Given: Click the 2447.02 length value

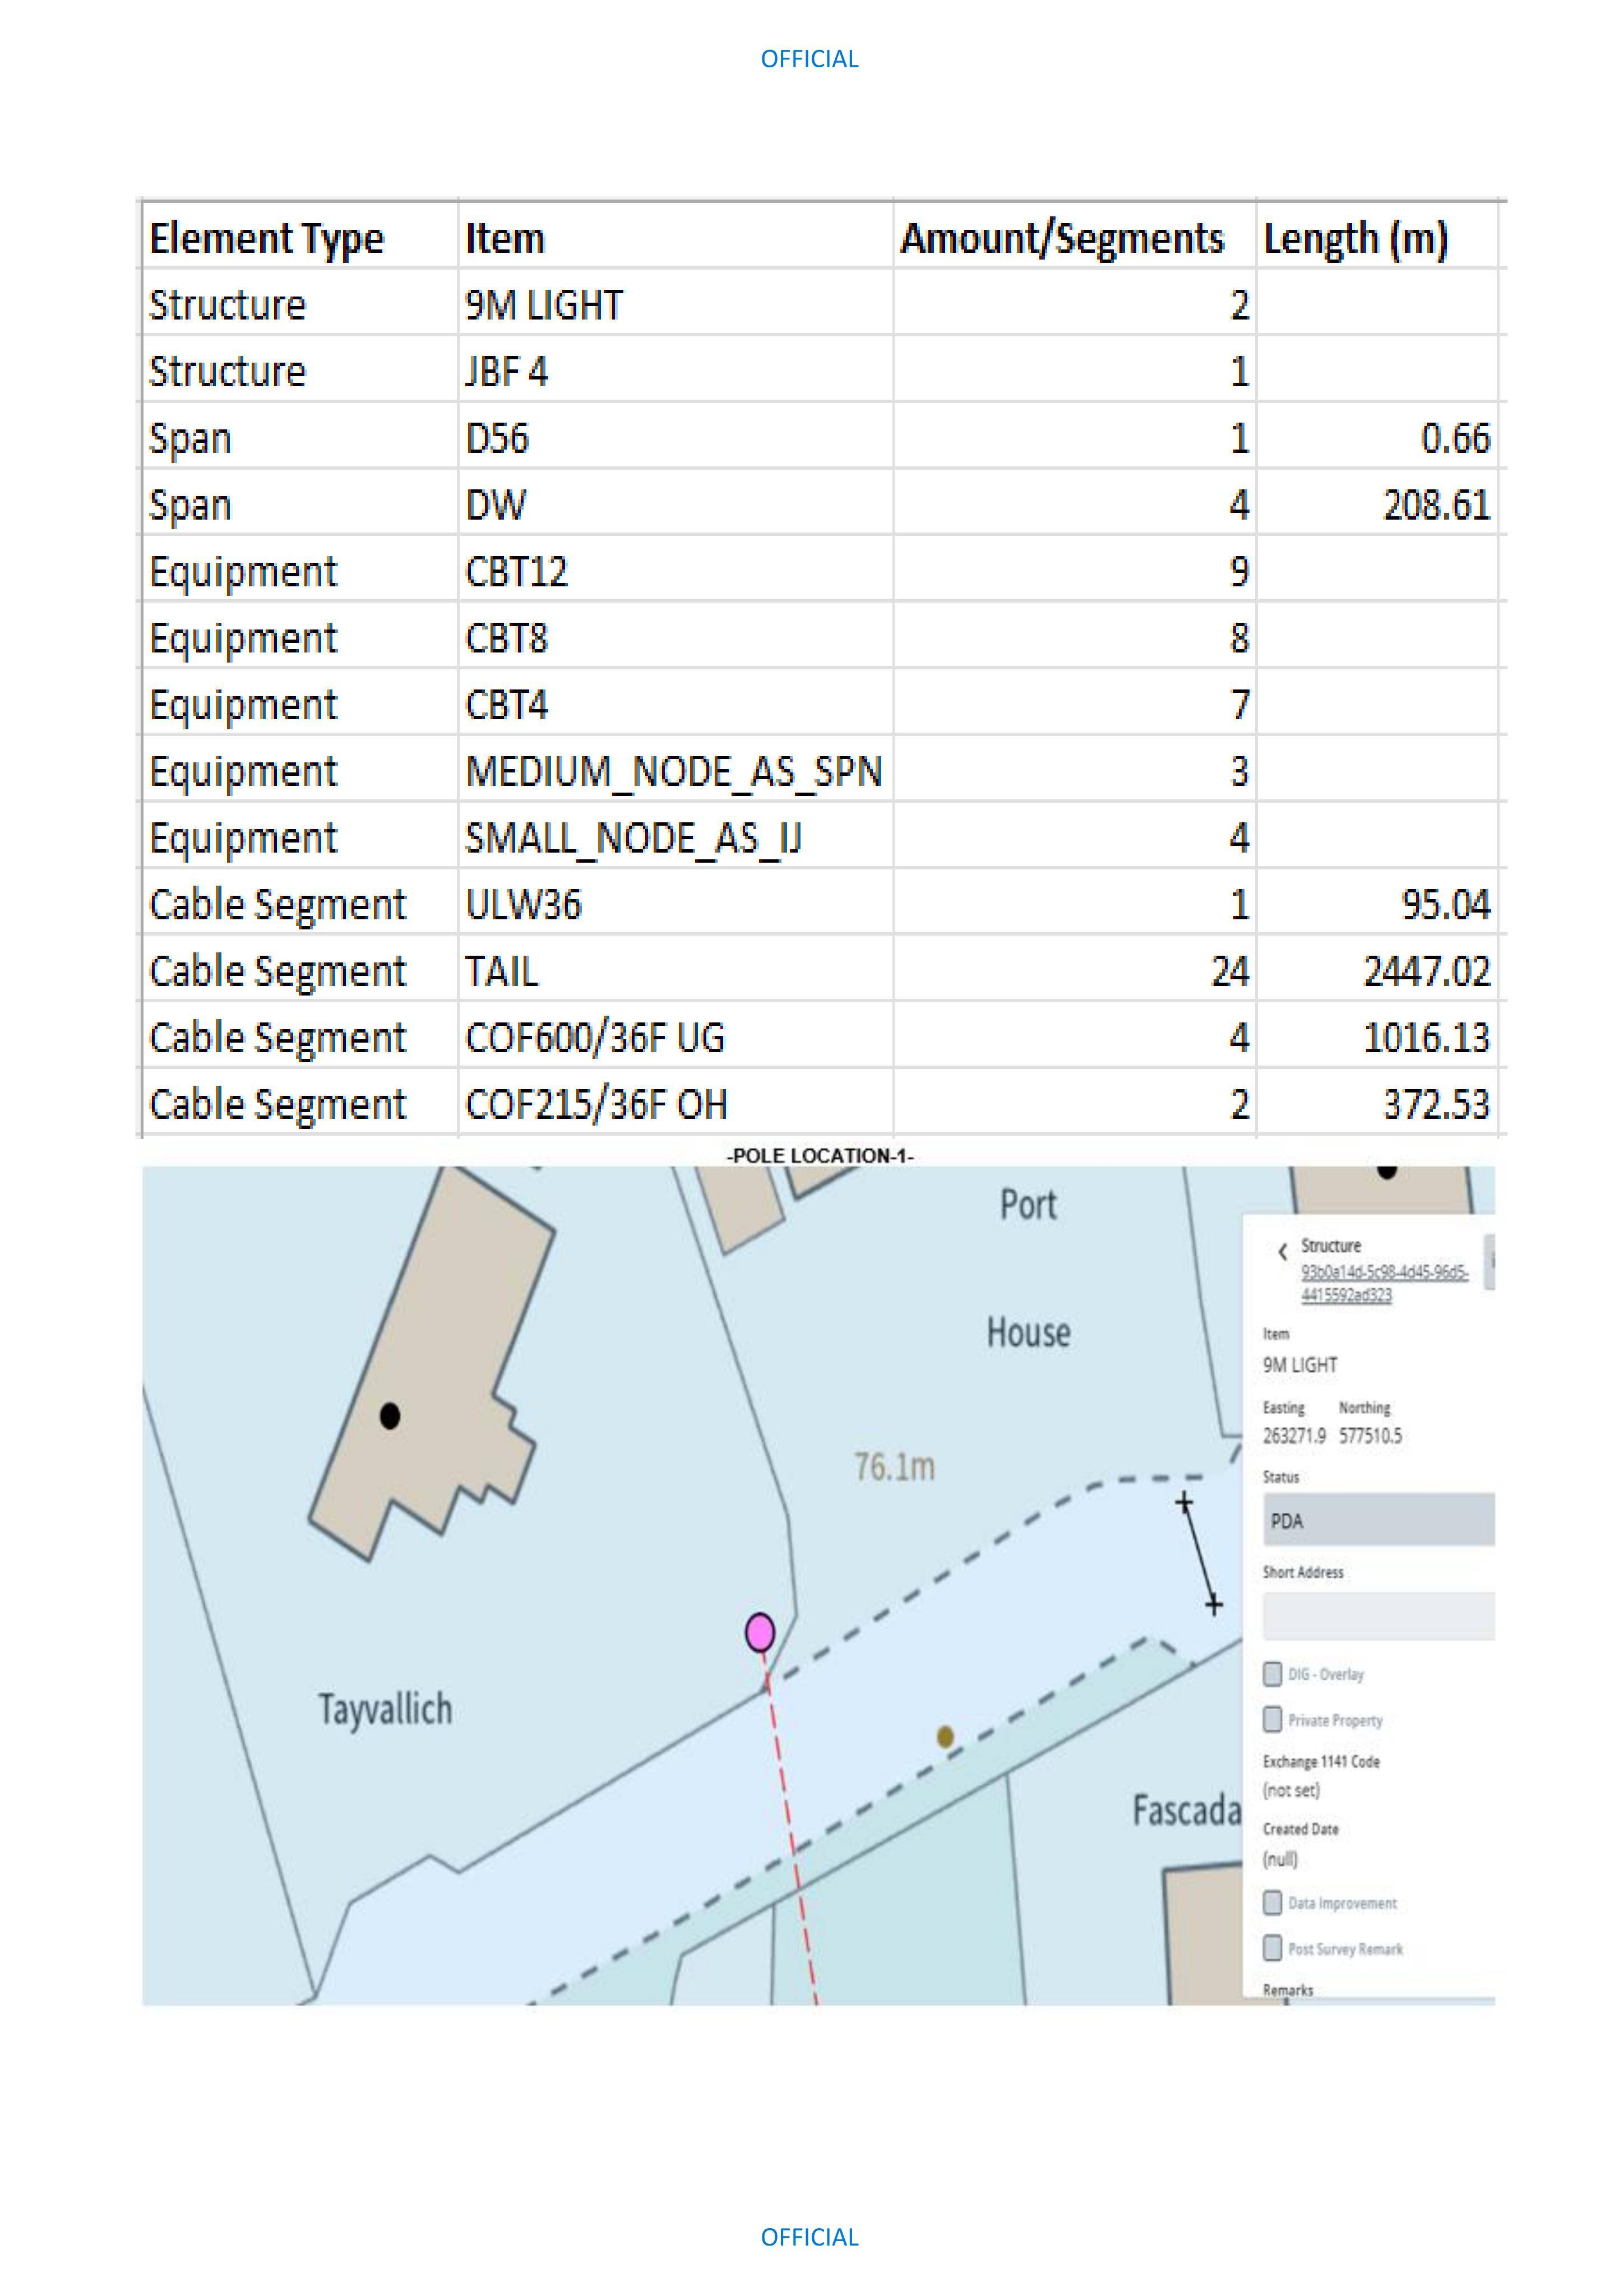Looking at the screenshot, I should coord(1427,971).
